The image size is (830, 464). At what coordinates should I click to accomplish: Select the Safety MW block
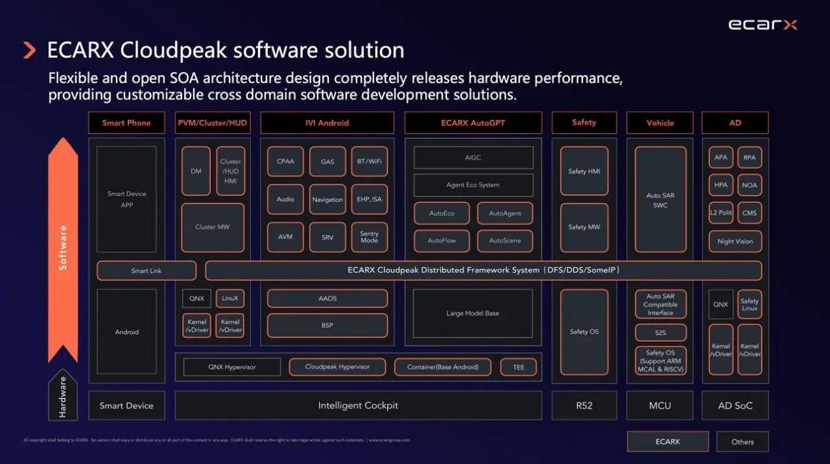tap(584, 228)
